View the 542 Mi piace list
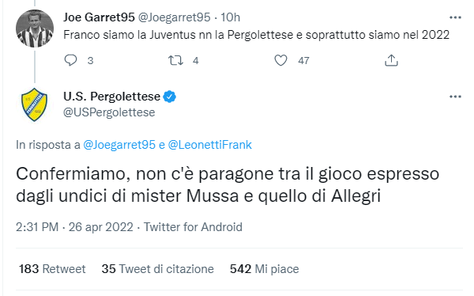This screenshot has height=296, width=474. [x=264, y=269]
